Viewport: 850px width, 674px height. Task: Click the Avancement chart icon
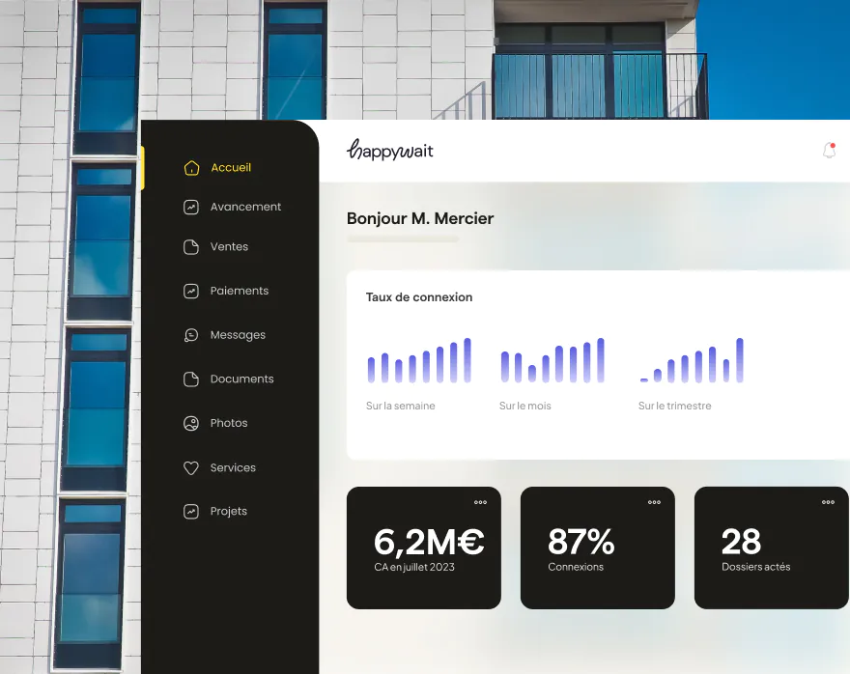point(191,207)
